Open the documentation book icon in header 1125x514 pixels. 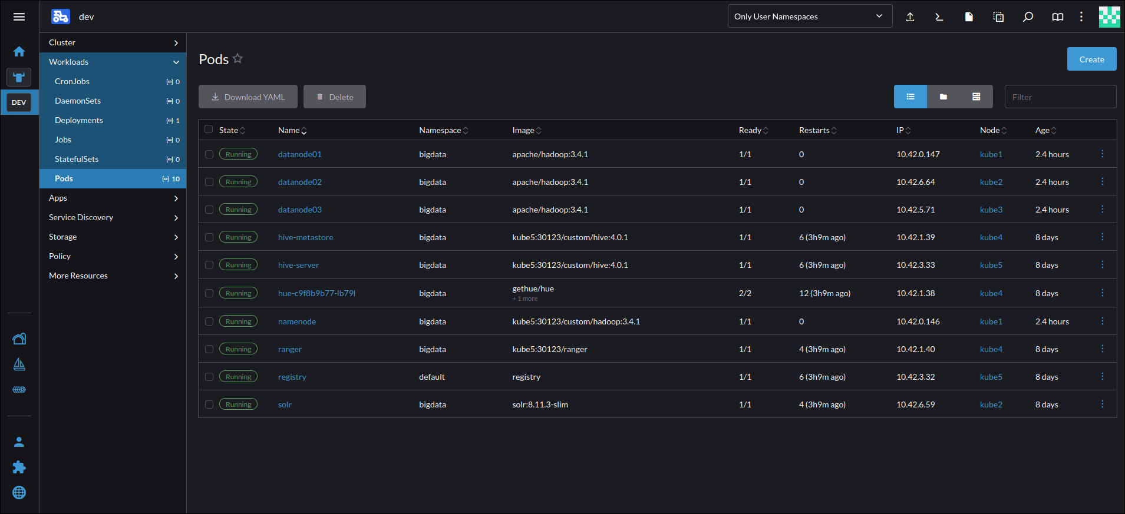pyautogui.click(x=1058, y=16)
